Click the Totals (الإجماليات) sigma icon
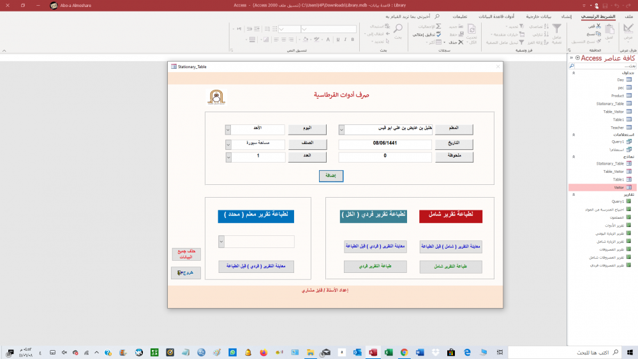The height and width of the screenshot is (359, 638). (x=439, y=26)
